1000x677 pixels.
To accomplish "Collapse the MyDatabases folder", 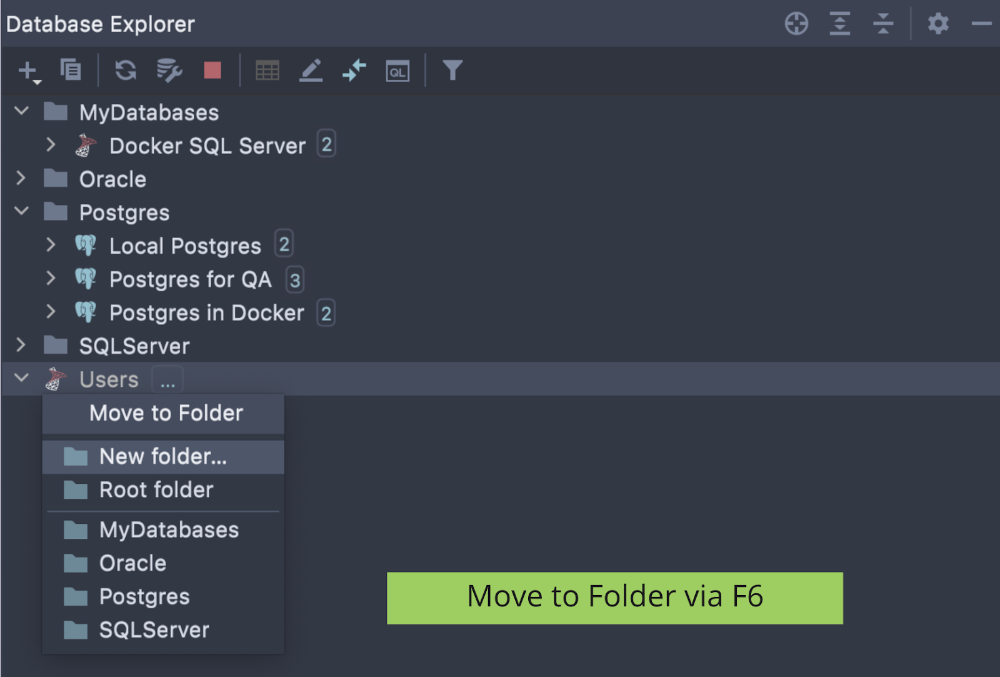I will (x=22, y=111).
